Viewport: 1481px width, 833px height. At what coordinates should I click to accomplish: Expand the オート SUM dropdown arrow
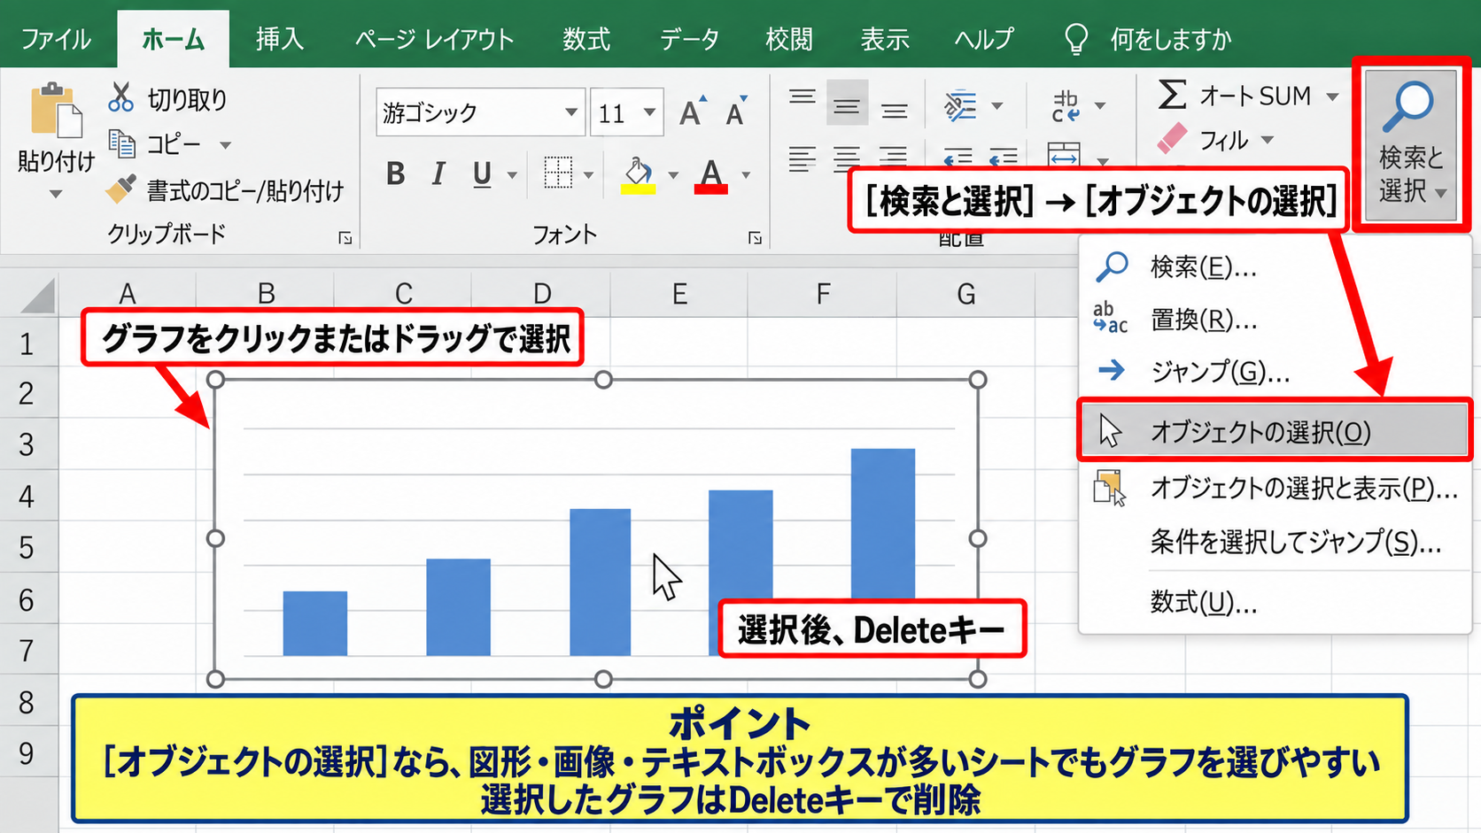coord(1332,96)
